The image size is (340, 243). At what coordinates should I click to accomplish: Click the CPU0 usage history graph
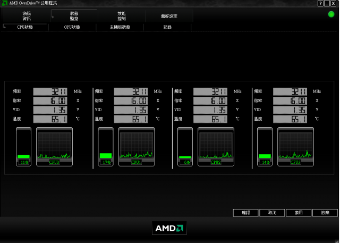tap(54, 147)
